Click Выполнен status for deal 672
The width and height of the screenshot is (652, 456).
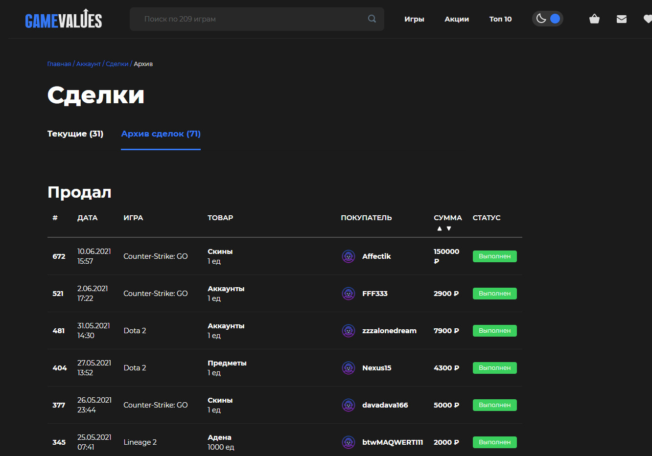(x=494, y=256)
